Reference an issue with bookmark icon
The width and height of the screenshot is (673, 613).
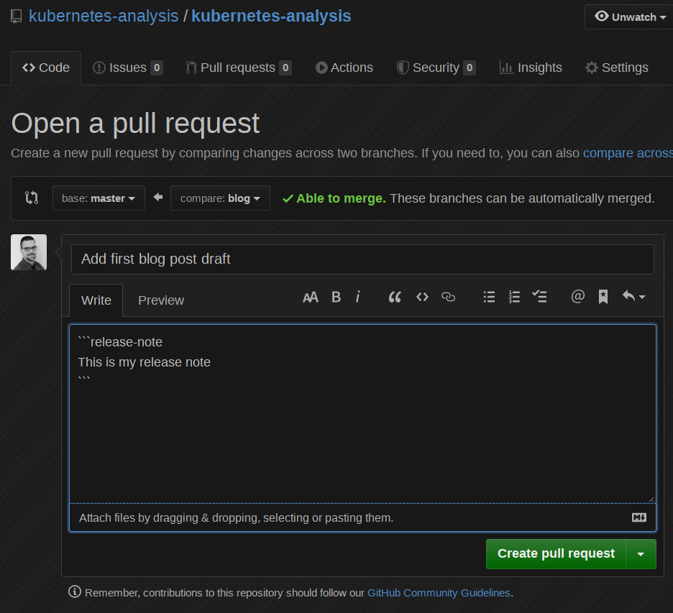click(x=603, y=297)
